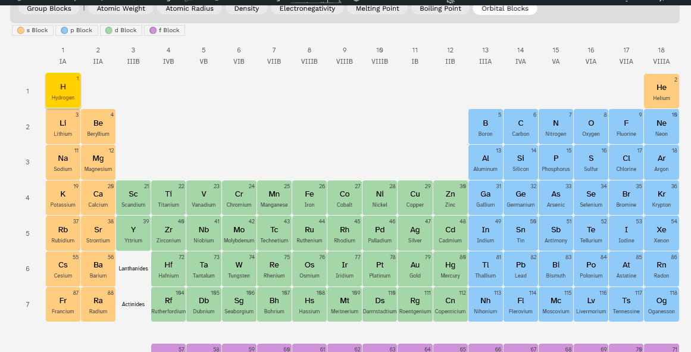Select the Hydrogen element tile
Image resolution: width=691 pixels, height=352 pixels.
62,91
